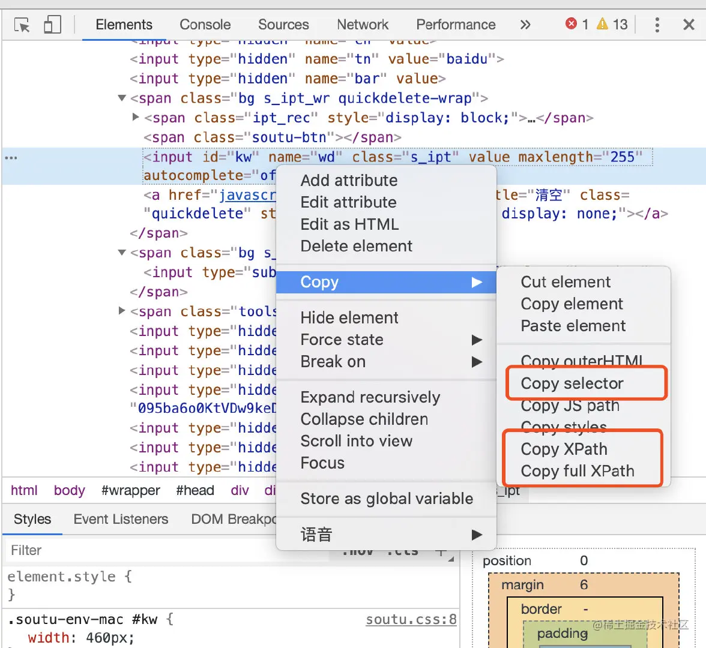Image resolution: width=706 pixels, height=648 pixels.
Task: Select the span class soutu-btn node
Action: [x=273, y=137]
